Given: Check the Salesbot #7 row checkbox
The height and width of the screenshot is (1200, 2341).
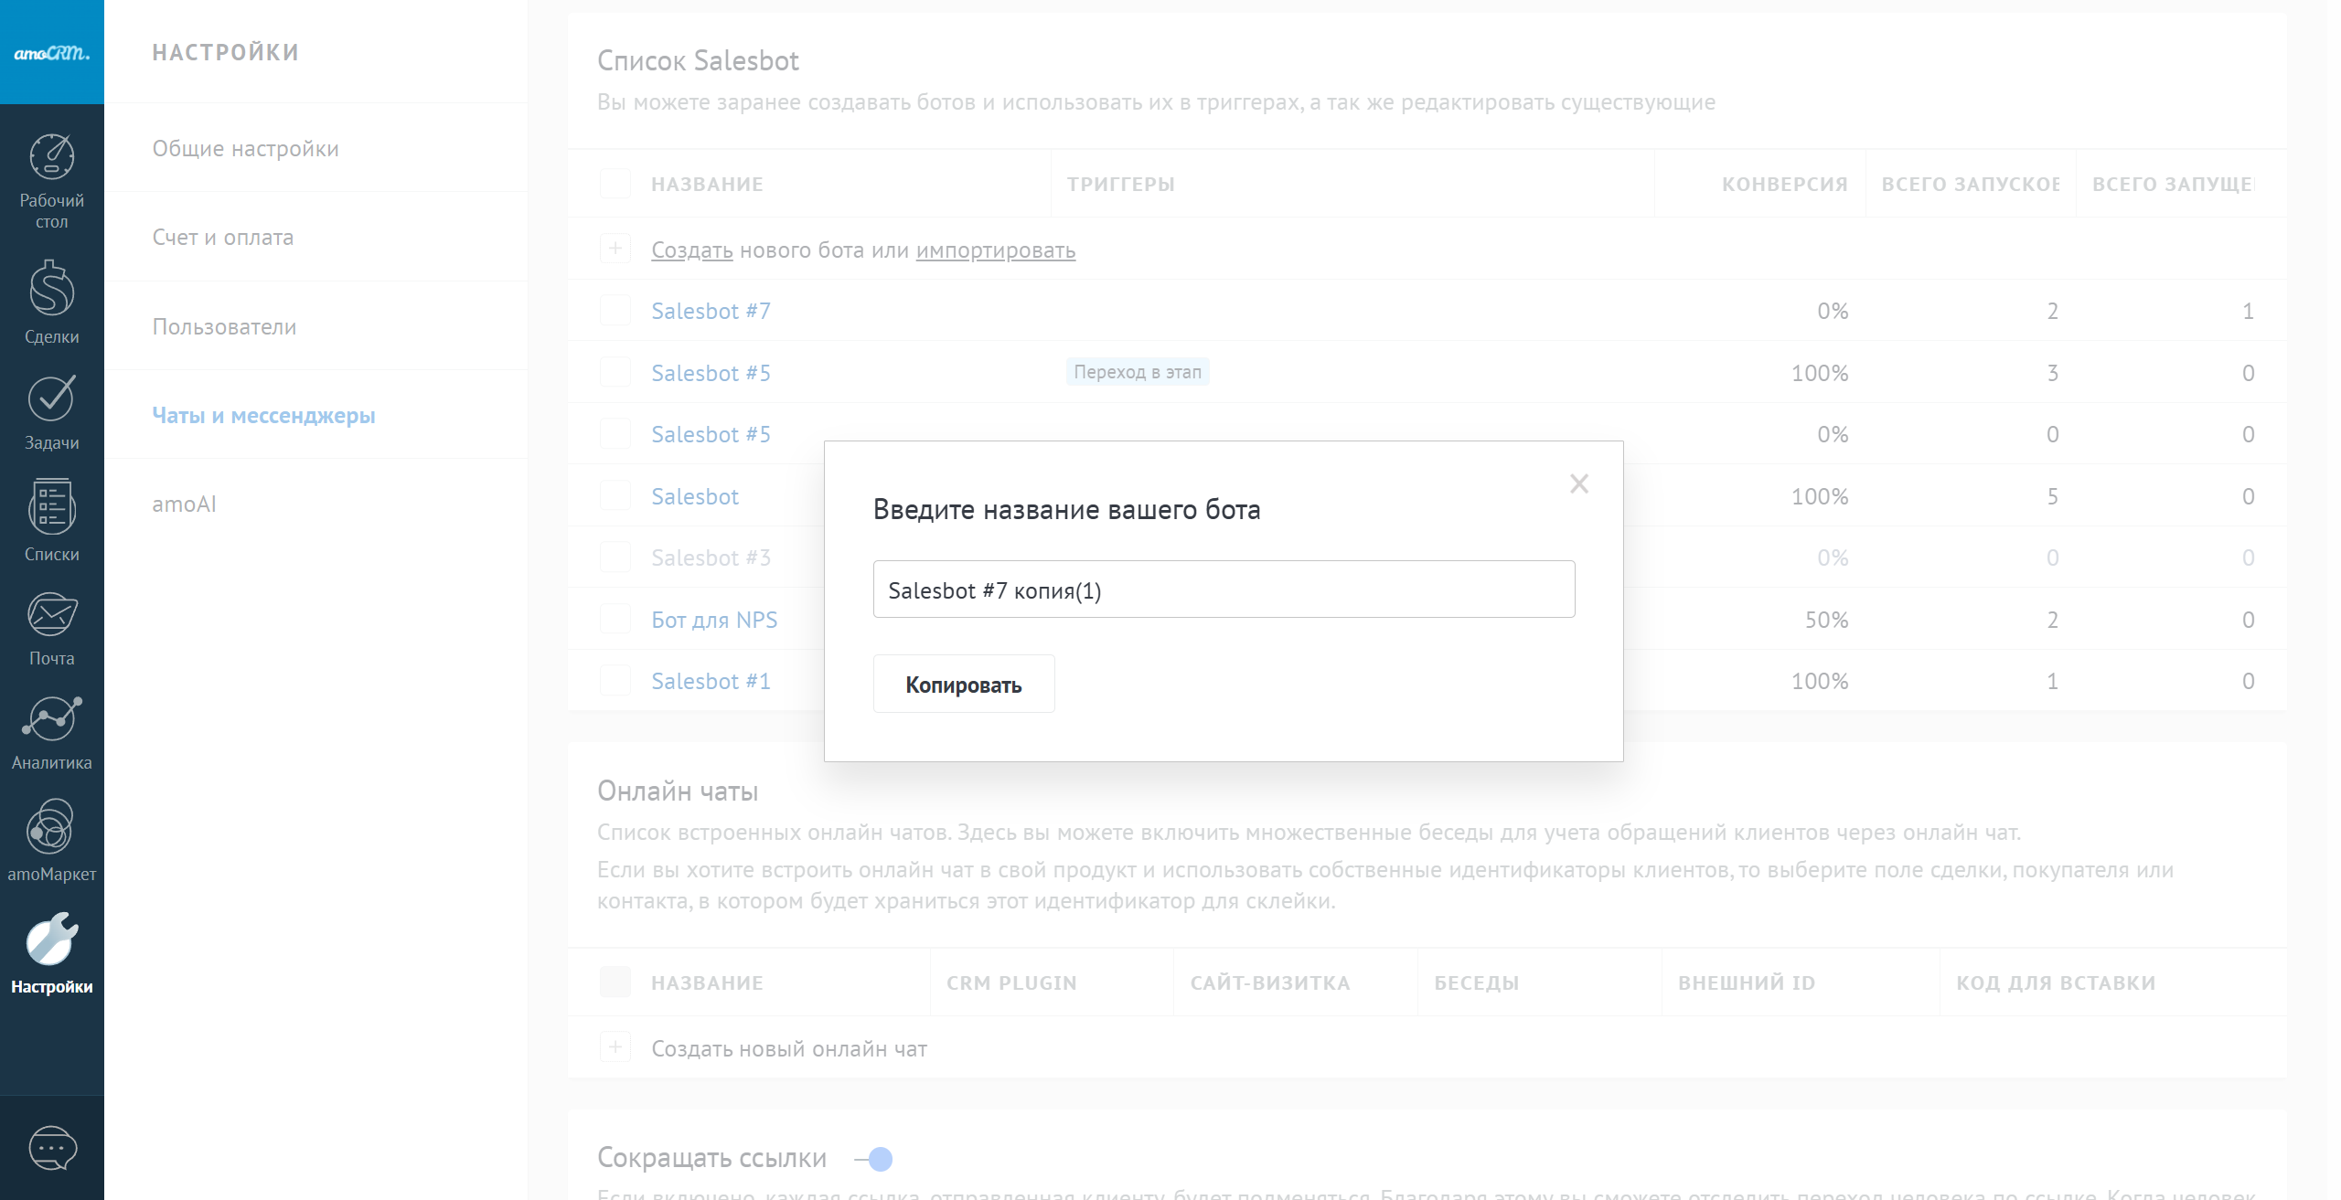Looking at the screenshot, I should pyautogui.click(x=615, y=311).
